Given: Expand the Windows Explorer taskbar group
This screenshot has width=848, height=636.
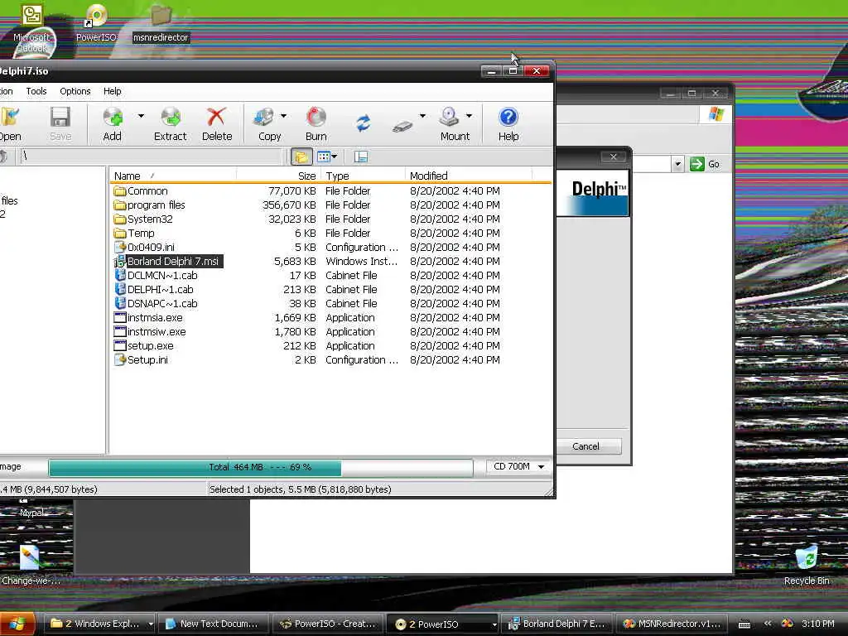Looking at the screenshot, I should click(x=151, y=624).
